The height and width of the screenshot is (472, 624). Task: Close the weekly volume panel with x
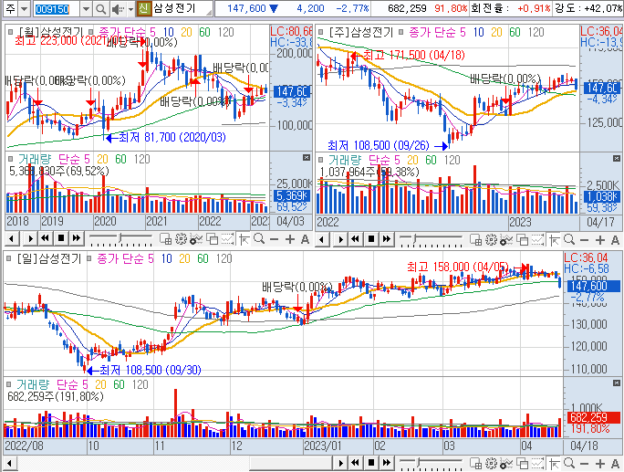click(617, 159)
